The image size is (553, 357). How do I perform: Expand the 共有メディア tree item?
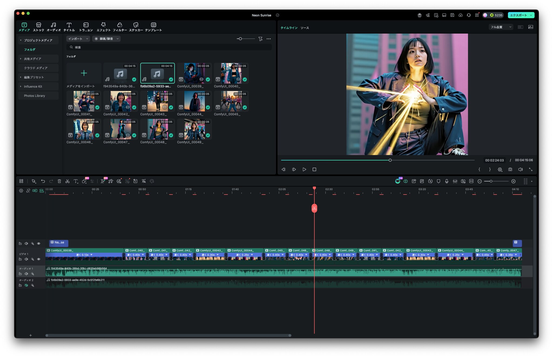coord(21,59)
